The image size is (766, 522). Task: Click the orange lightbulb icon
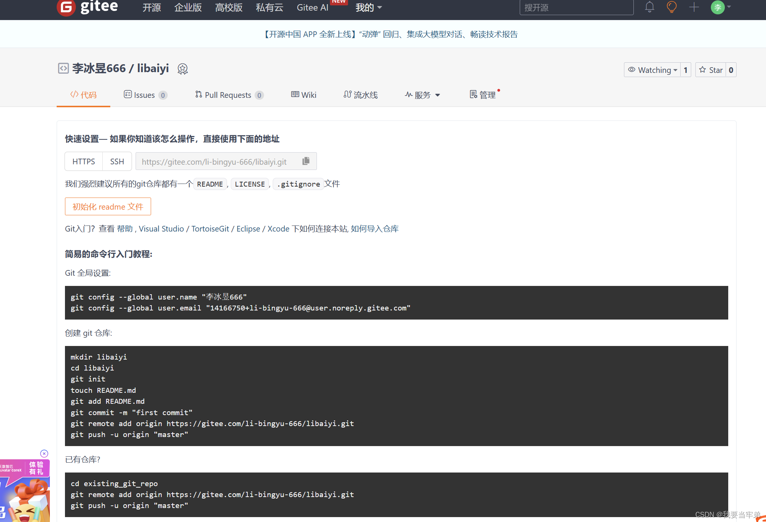(672, 7)
